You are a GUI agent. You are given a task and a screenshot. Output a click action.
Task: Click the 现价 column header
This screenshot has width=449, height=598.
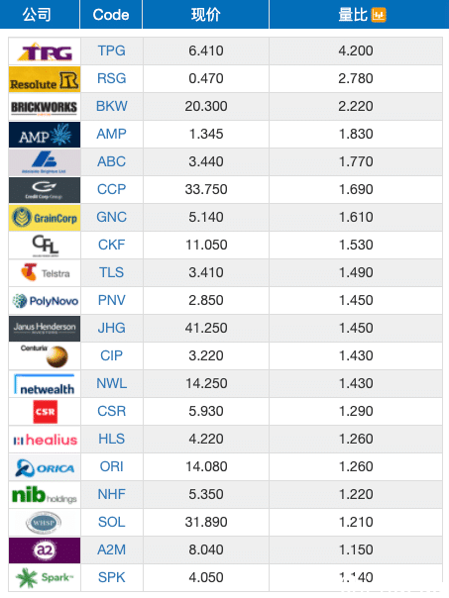tap(205, 15)
